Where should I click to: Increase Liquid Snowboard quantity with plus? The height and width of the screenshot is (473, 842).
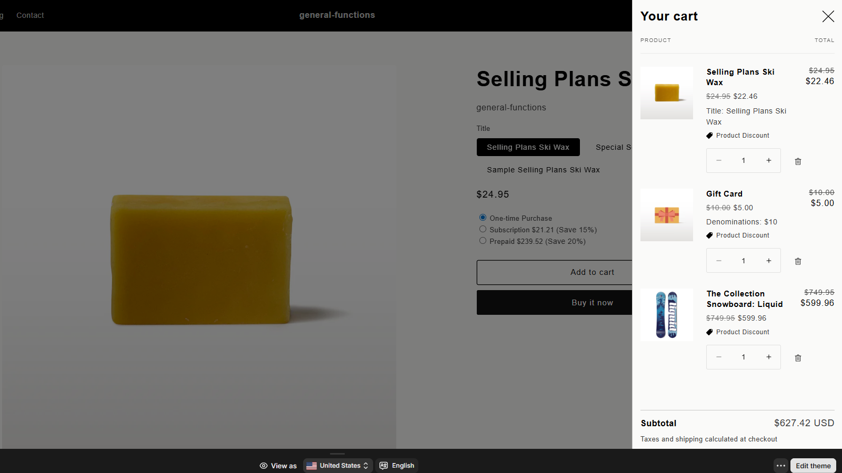[x=769, y=357]
